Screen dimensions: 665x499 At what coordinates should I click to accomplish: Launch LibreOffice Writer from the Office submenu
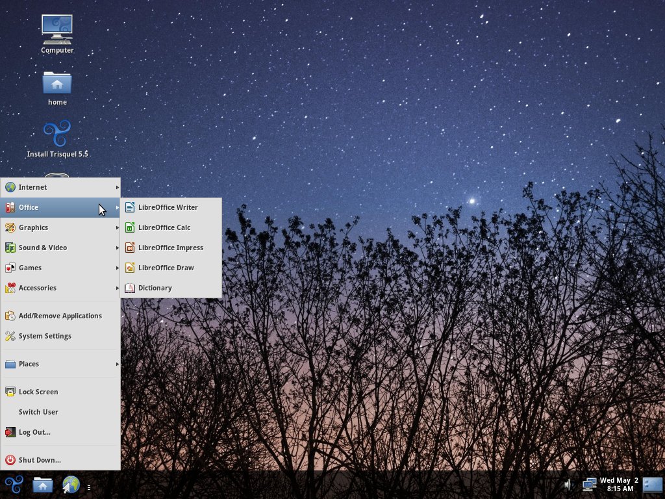(x=168, y=207)
